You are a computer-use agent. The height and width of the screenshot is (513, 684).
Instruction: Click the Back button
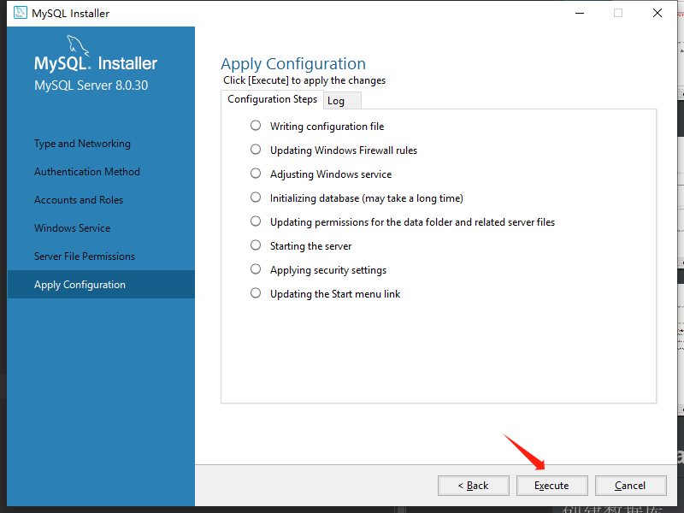click(474, 486)
